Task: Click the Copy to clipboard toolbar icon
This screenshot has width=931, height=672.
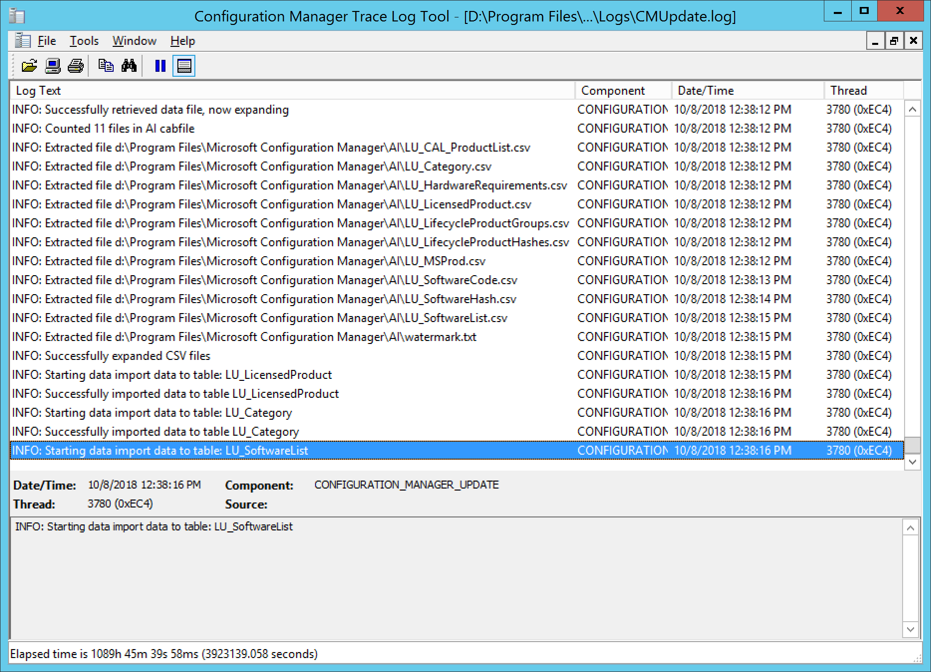Action: point(106,66)
